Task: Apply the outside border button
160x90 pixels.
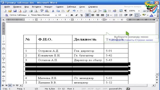Action: point(137,15)
